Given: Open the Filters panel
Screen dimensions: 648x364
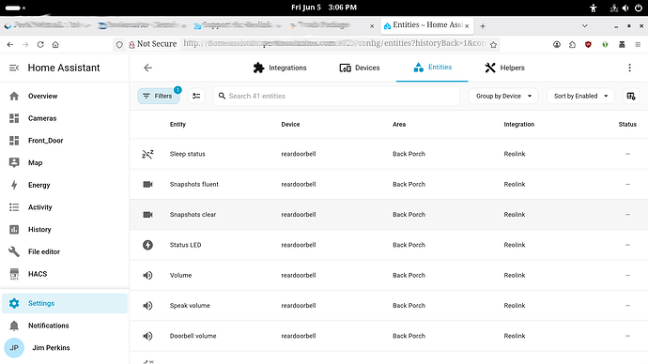Looking at the screenshot, I should pyautogui.click(x=159, y=96).
